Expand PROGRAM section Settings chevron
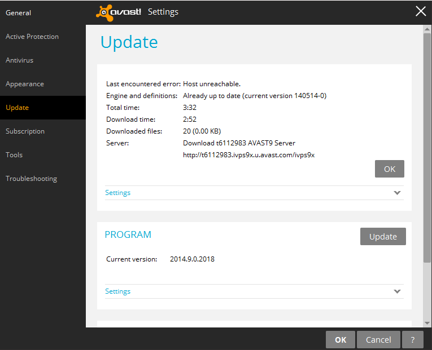Image resolution: width=432 pixels, height=350 pixels. click(397, 291)
